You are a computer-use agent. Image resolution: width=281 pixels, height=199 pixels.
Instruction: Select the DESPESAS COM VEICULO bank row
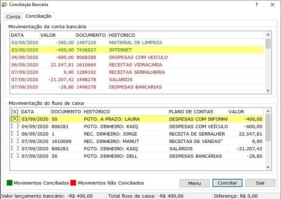137,57
